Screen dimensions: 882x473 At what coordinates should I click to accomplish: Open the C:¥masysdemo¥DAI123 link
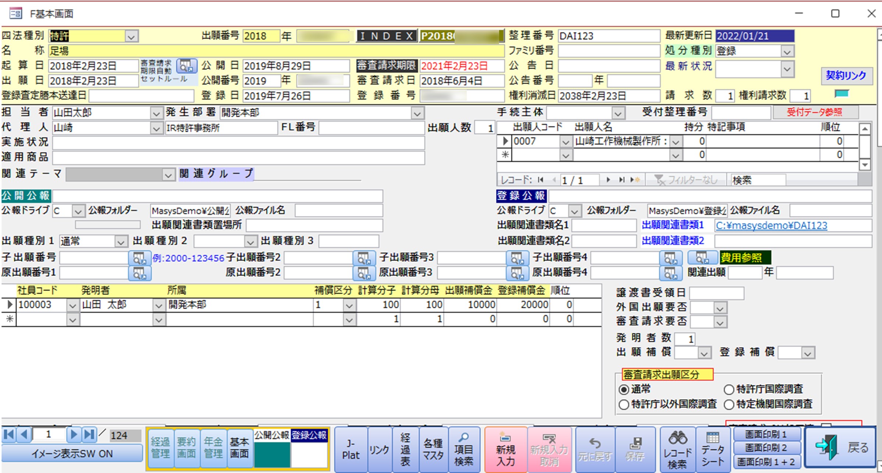[x=771, y=226]
